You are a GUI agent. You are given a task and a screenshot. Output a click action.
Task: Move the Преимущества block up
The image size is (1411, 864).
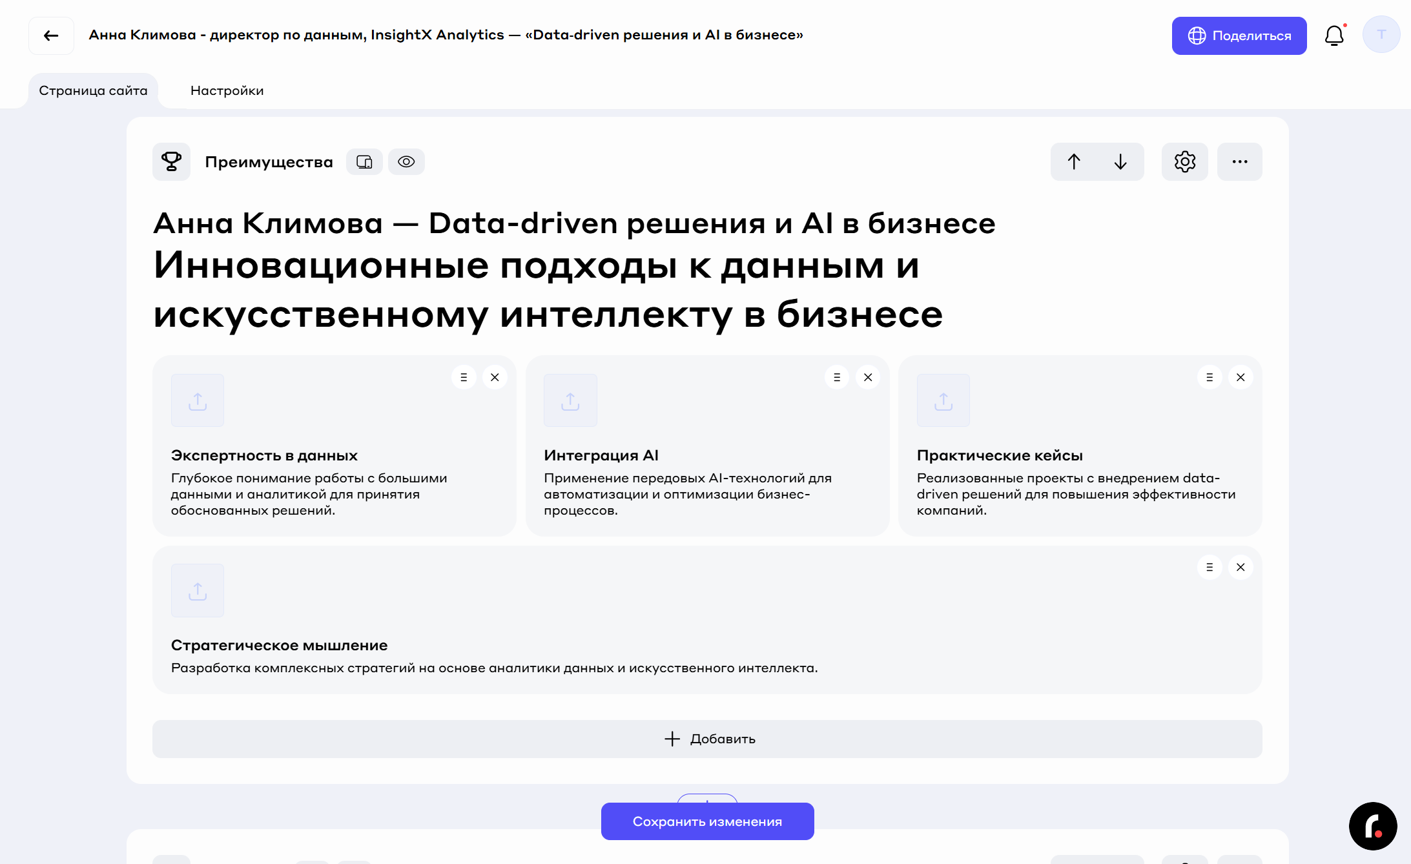(1074, 161)
